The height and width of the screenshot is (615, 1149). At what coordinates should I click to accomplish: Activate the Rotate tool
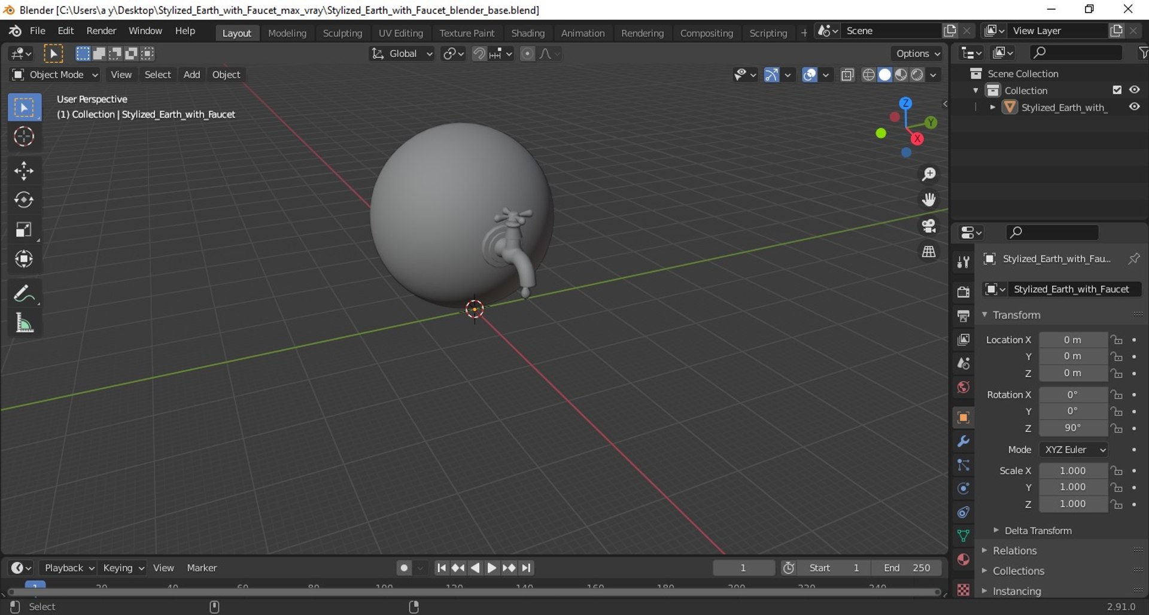pos(24,200)
